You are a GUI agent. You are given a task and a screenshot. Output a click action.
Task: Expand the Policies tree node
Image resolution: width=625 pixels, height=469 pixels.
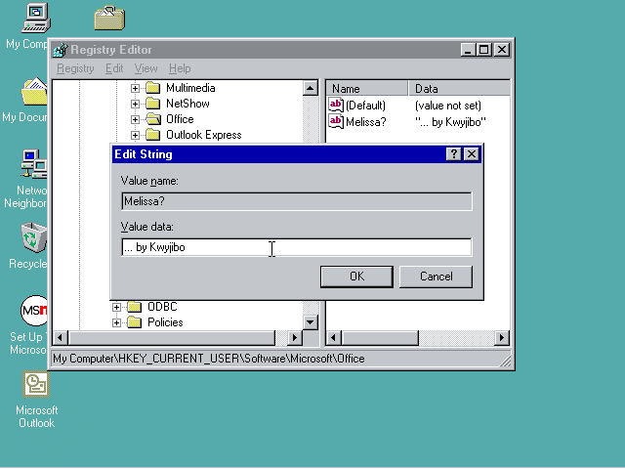(116, 322)
